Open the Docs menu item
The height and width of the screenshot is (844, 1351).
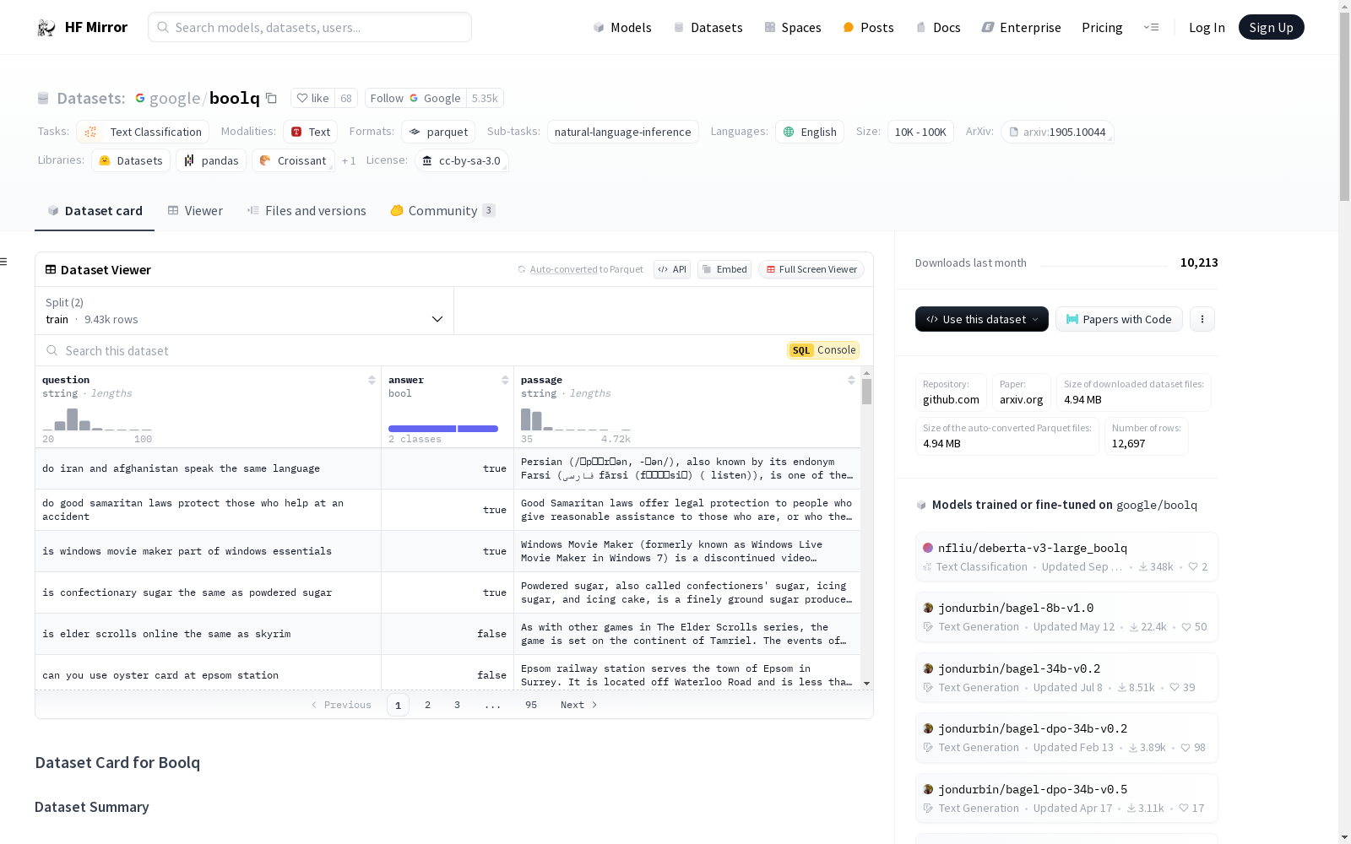(938, 27)
